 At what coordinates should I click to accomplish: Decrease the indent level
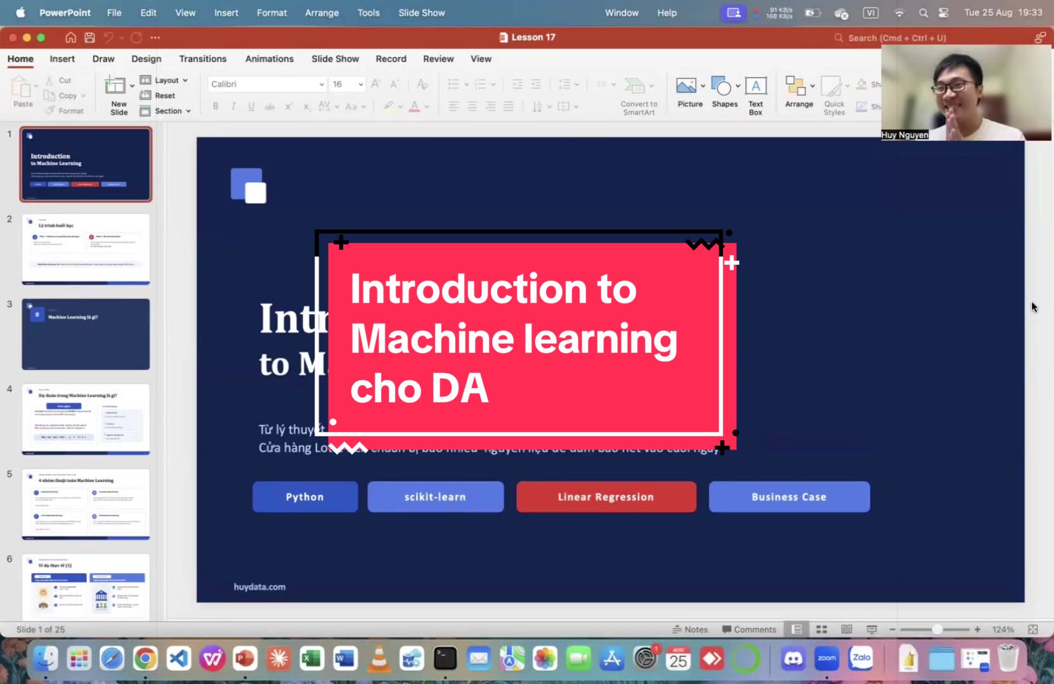coord(517,84)
